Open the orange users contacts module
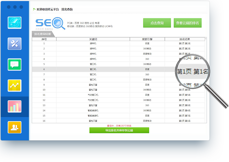229x162 pixels. tap(15, 128)
